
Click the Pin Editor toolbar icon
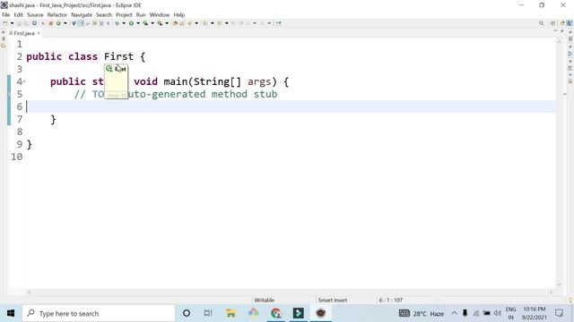[x=279, y=23]
